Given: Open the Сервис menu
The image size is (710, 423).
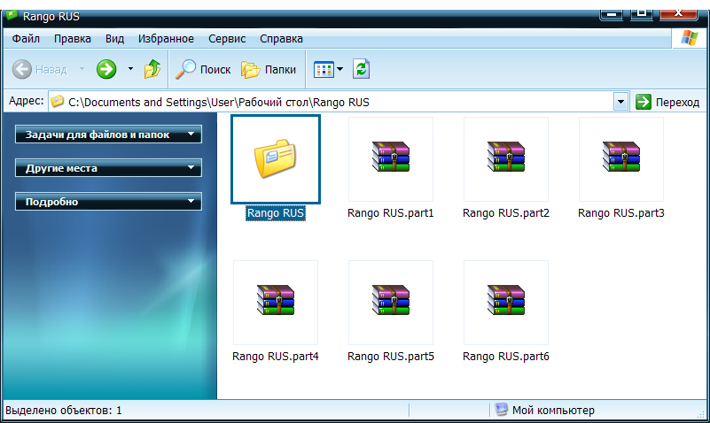Looking at the screenshot, I should pyautogui.click(x=227, y=39).
